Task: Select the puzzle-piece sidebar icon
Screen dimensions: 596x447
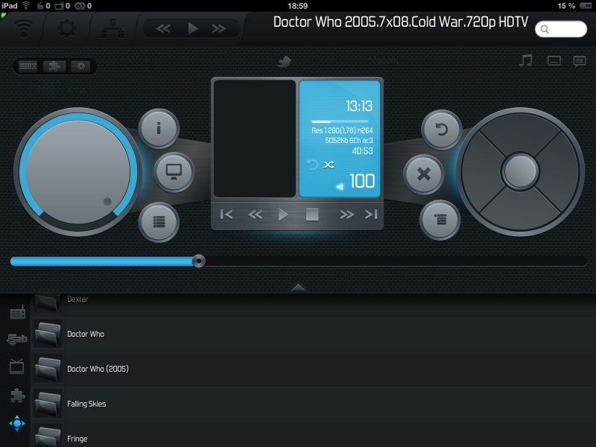Action: (17, 396)
